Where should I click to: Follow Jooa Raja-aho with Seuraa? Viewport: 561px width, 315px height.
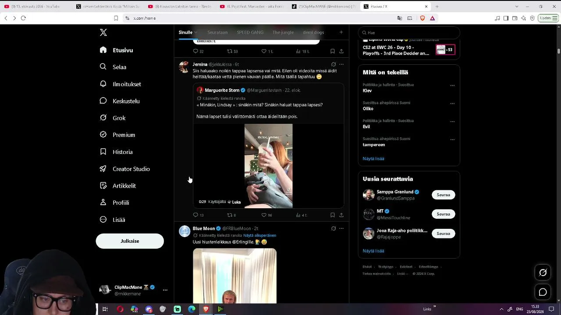(444, 234)
